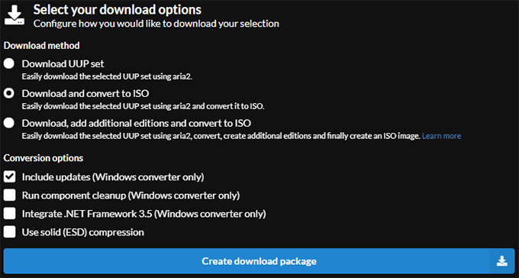Click the Download method section heading

pyautogui.click(x=42, y=45)
